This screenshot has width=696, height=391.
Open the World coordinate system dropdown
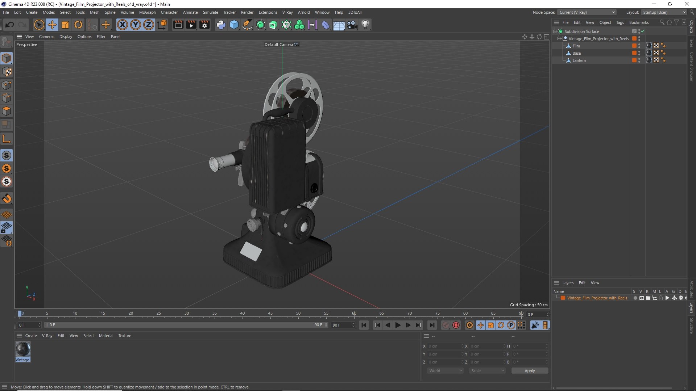coord(445,371)
